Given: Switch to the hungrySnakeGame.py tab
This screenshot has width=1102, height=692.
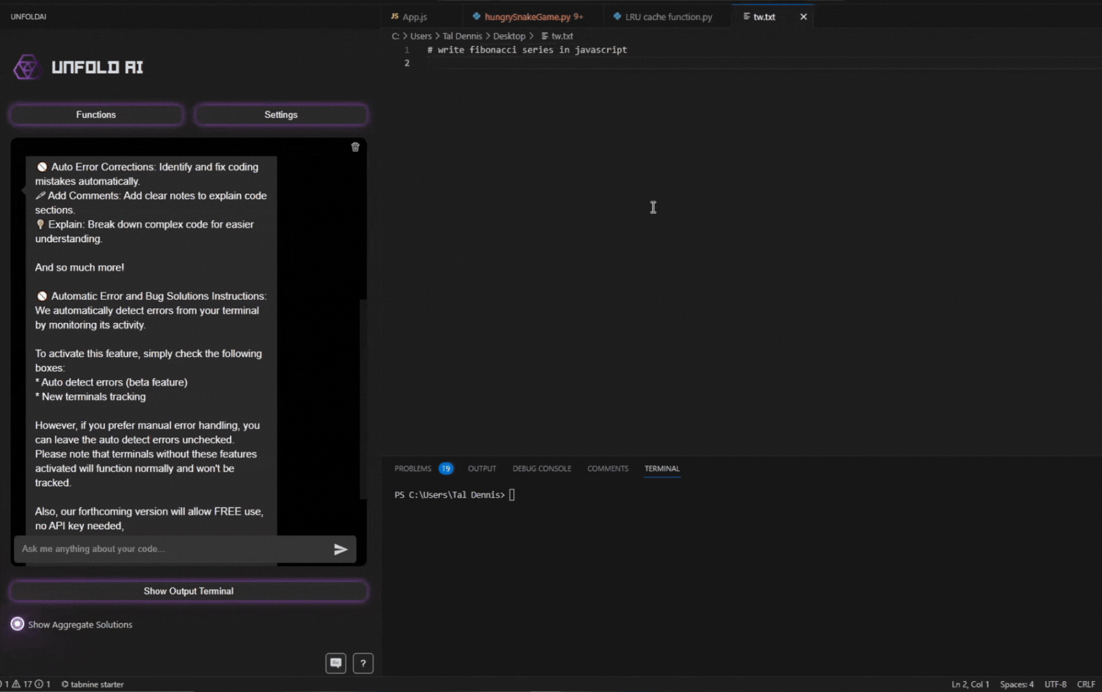Looking at the screenshot, I should [527, 17].
